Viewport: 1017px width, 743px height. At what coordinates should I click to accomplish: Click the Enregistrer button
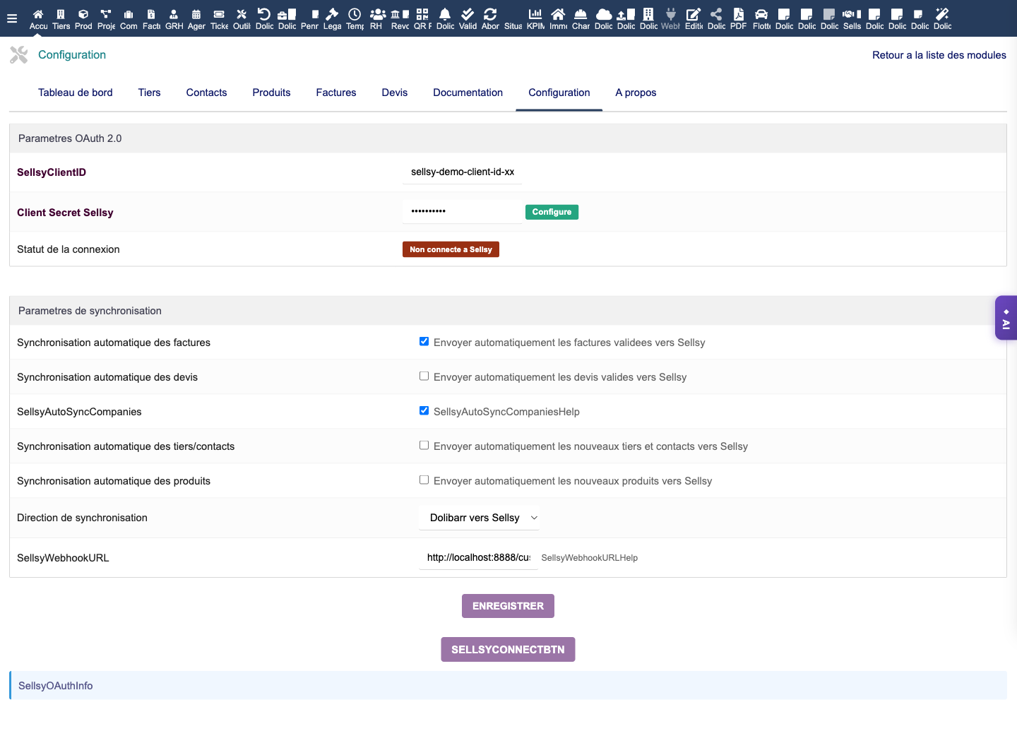click(x=508, y=606)
